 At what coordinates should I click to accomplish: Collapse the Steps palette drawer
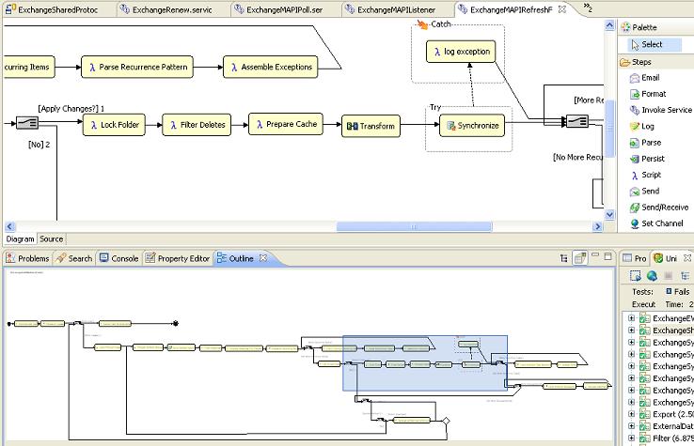tap(640, 62)
